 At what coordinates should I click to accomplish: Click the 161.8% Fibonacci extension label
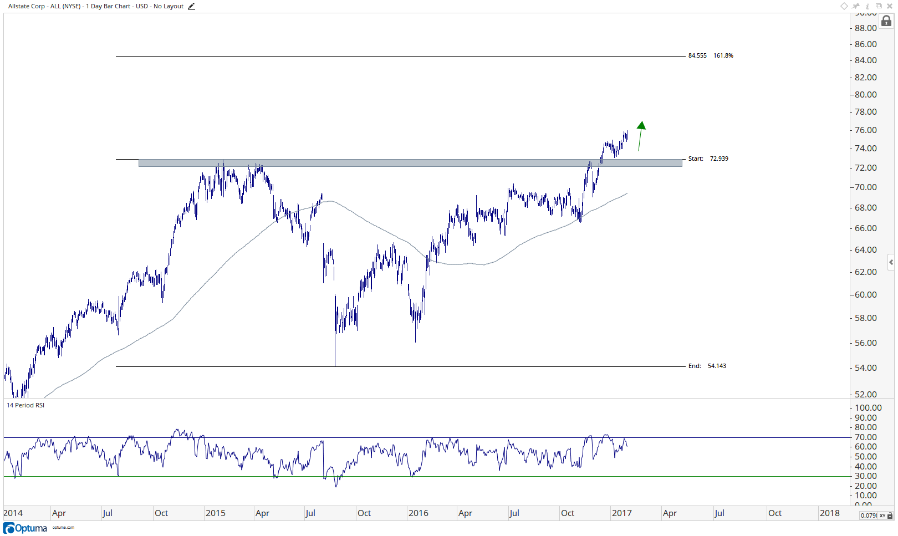[x=723, y=55]
